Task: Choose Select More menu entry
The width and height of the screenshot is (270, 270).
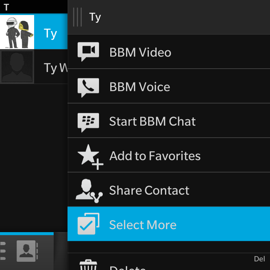Action: click(169, 224)
